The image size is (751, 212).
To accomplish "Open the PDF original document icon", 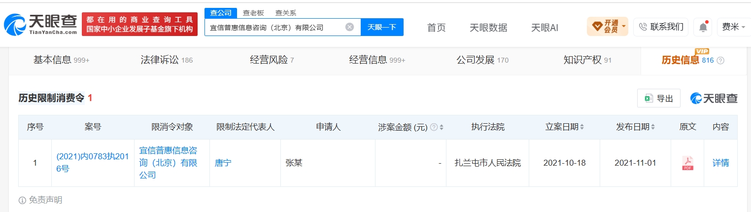I will [x=687, y=163].
